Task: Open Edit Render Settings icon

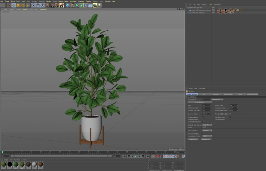Action: click(x=62, y=5)
